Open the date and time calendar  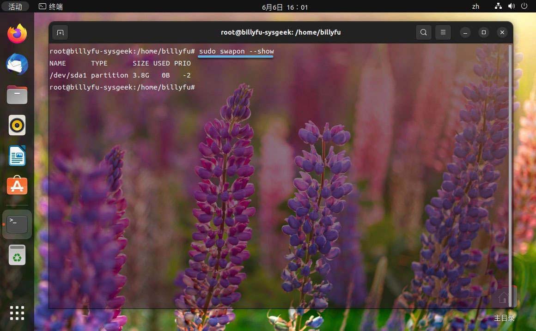tap(285, 7)
